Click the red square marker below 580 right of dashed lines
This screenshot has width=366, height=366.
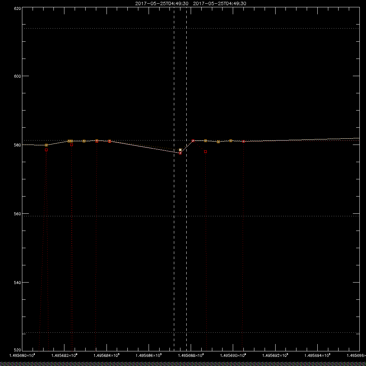pyautogui.click(x=205, y=152)
